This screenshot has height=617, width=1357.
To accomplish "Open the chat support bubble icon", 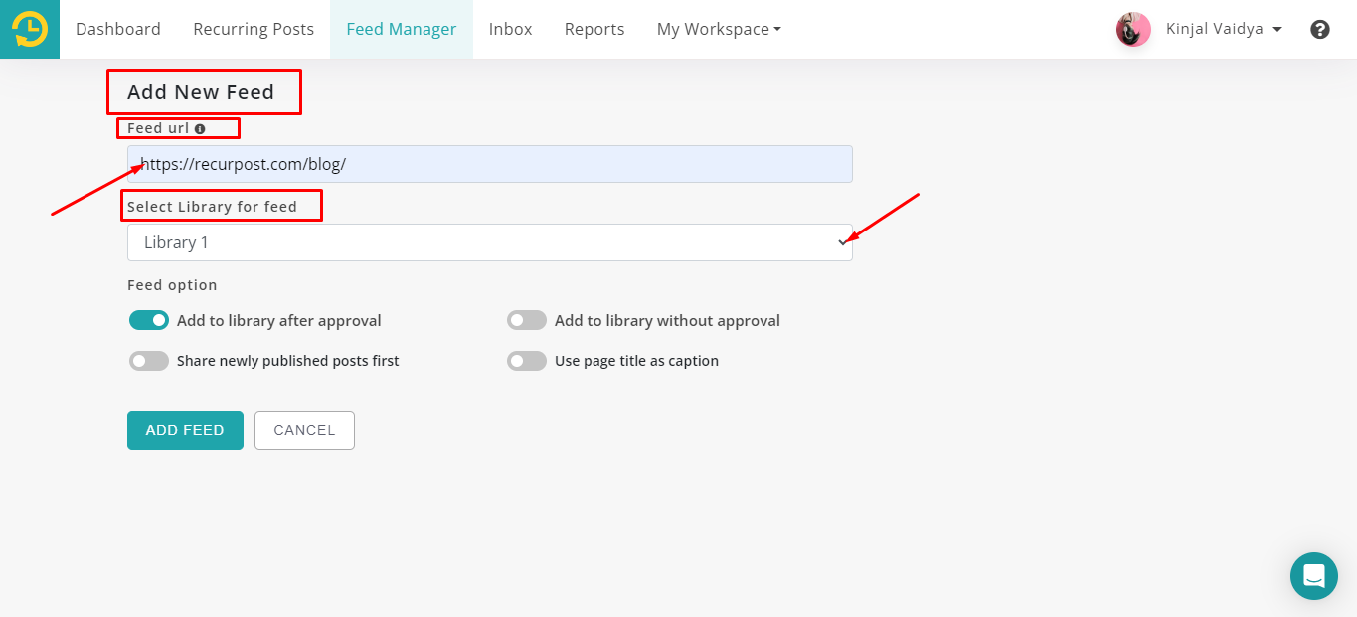I will pyautogui.click(x=1313, y=576).
